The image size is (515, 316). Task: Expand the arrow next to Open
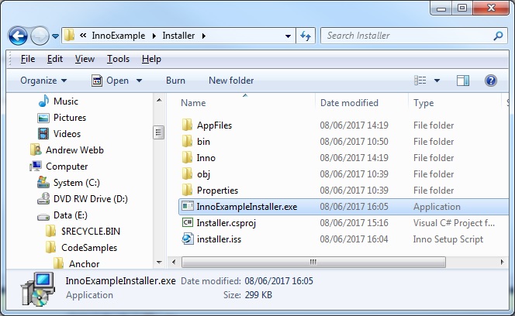(140, 81)
